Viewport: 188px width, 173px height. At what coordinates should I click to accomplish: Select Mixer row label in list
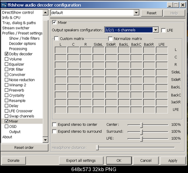click(x=14, y=121)
